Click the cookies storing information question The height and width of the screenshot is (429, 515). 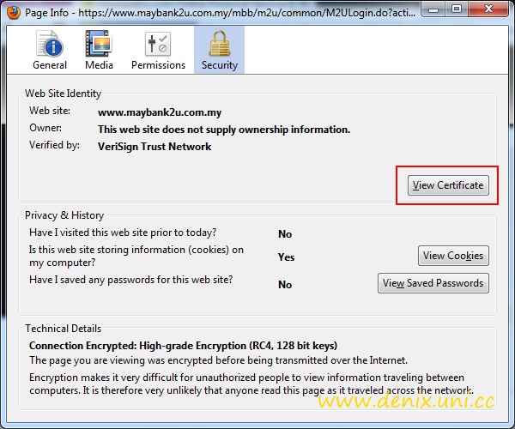(136, 256)
